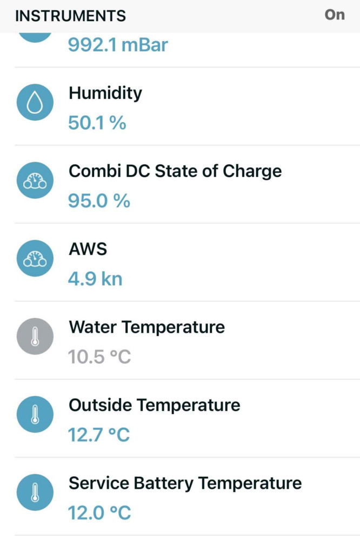Tap the Humidity droplet icon

coord(35,102)
